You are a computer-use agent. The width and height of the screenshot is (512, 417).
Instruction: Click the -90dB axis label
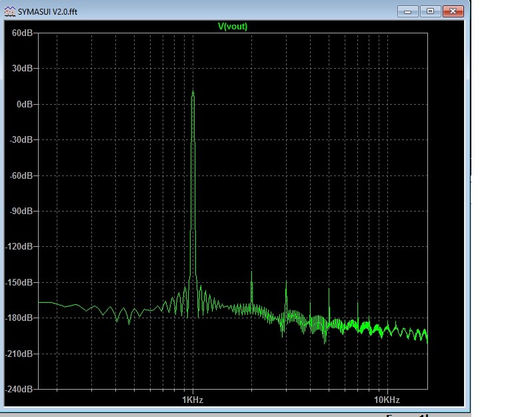click(x=21, y=211)
